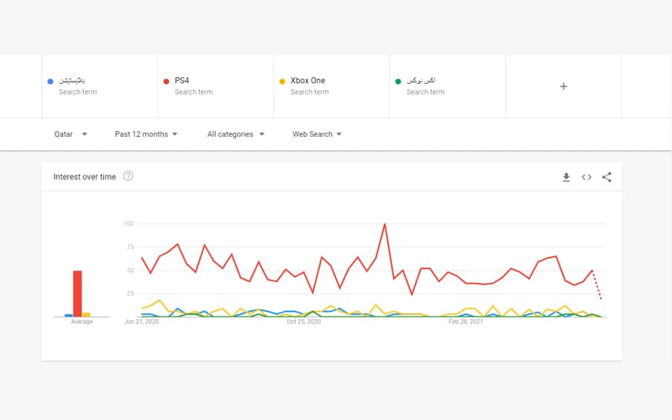Download the interest over time data
Viewport: 672px width, 420px height.
coord(566,177)
